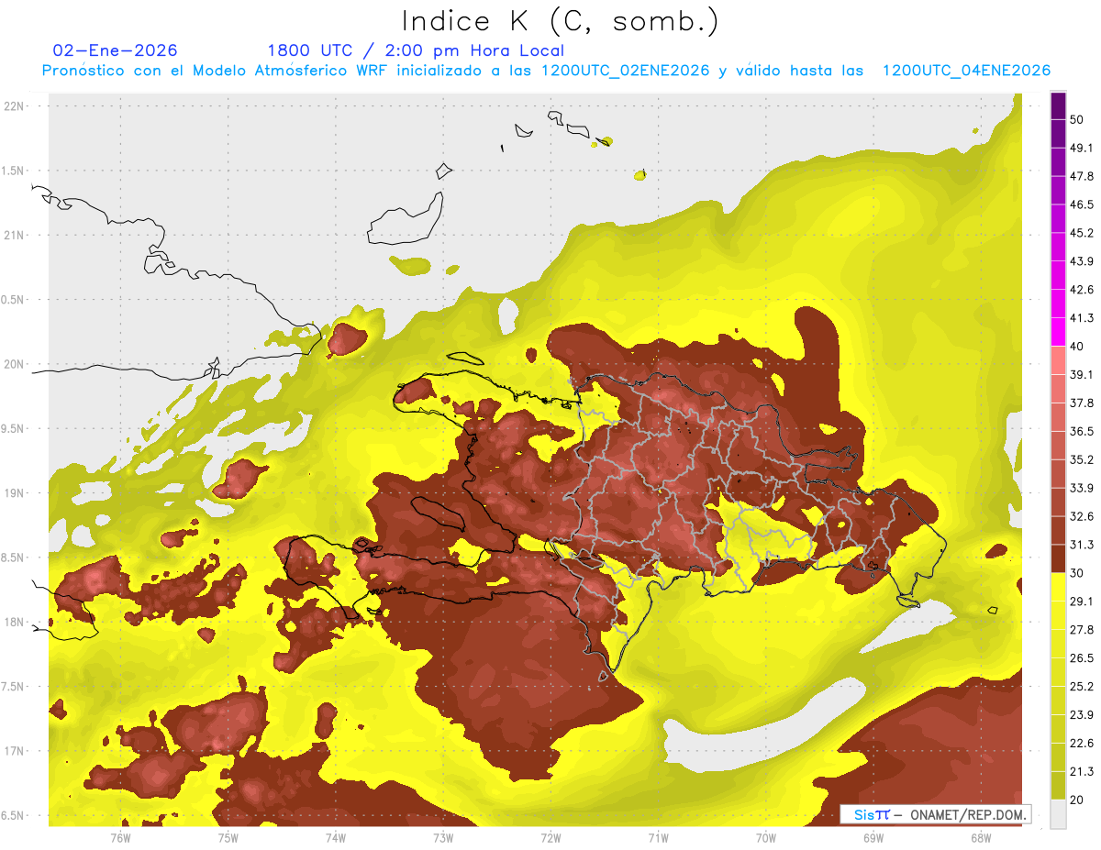Select the gray colorbar segment below 20
The width and height of the screenshot is (1101, 850).
coord(1059,813)
